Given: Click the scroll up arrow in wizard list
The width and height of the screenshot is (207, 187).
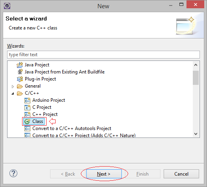Looking at the screenshot, I should tap(196, 65).
